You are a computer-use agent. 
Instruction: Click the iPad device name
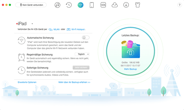click(22, 24)
